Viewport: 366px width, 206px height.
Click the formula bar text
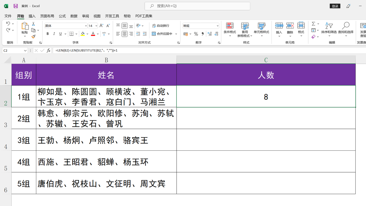[x=87, y=50]
